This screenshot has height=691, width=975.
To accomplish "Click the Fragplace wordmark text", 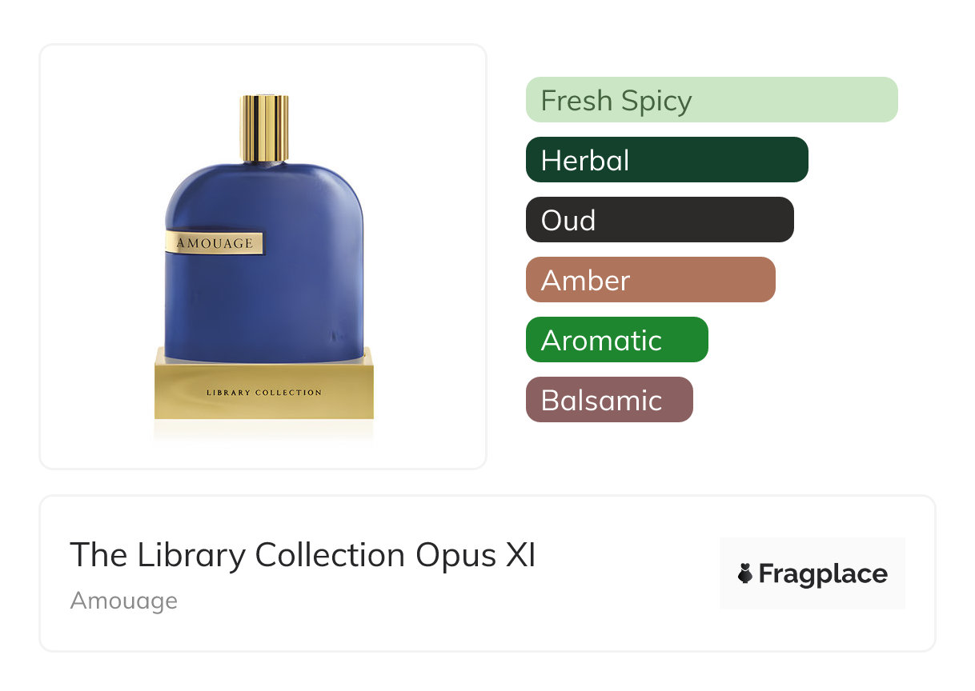I will [x=823, y=574].
